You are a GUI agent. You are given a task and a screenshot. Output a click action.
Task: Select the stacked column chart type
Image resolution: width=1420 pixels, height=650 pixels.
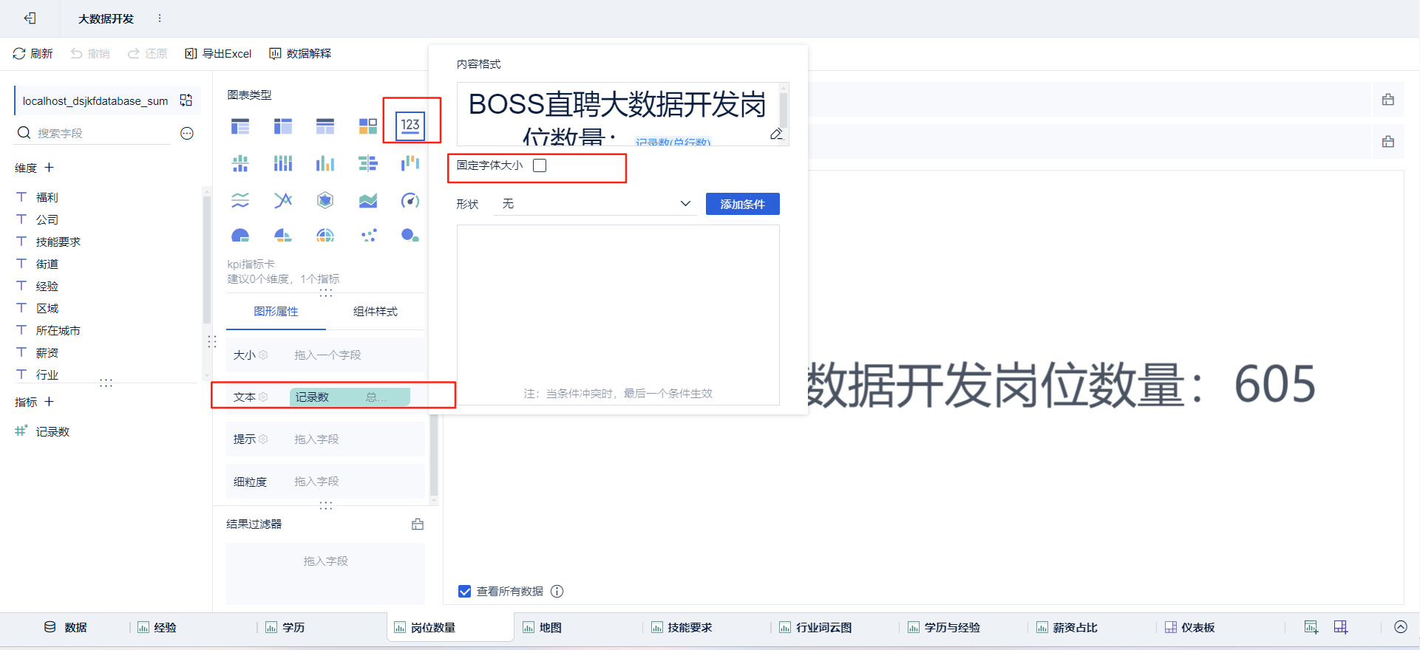283,163
